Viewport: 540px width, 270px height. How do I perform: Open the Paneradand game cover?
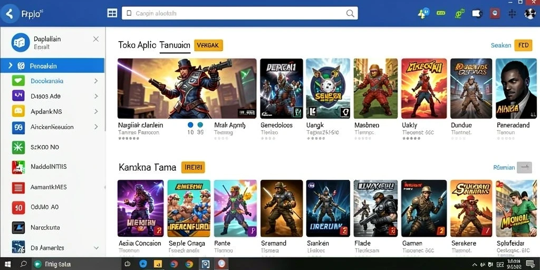[x=516, y=89]
